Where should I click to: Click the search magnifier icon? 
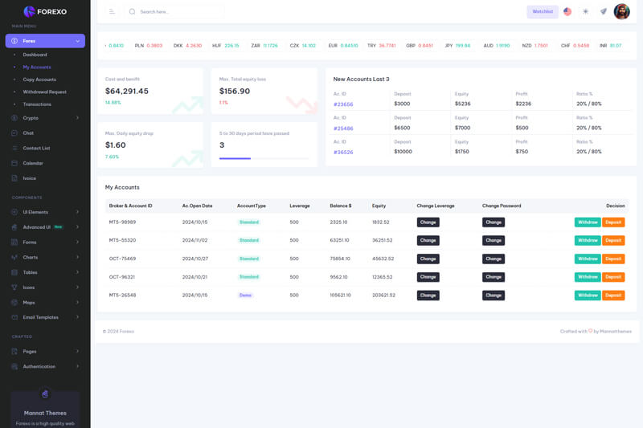tap(132, 11)
